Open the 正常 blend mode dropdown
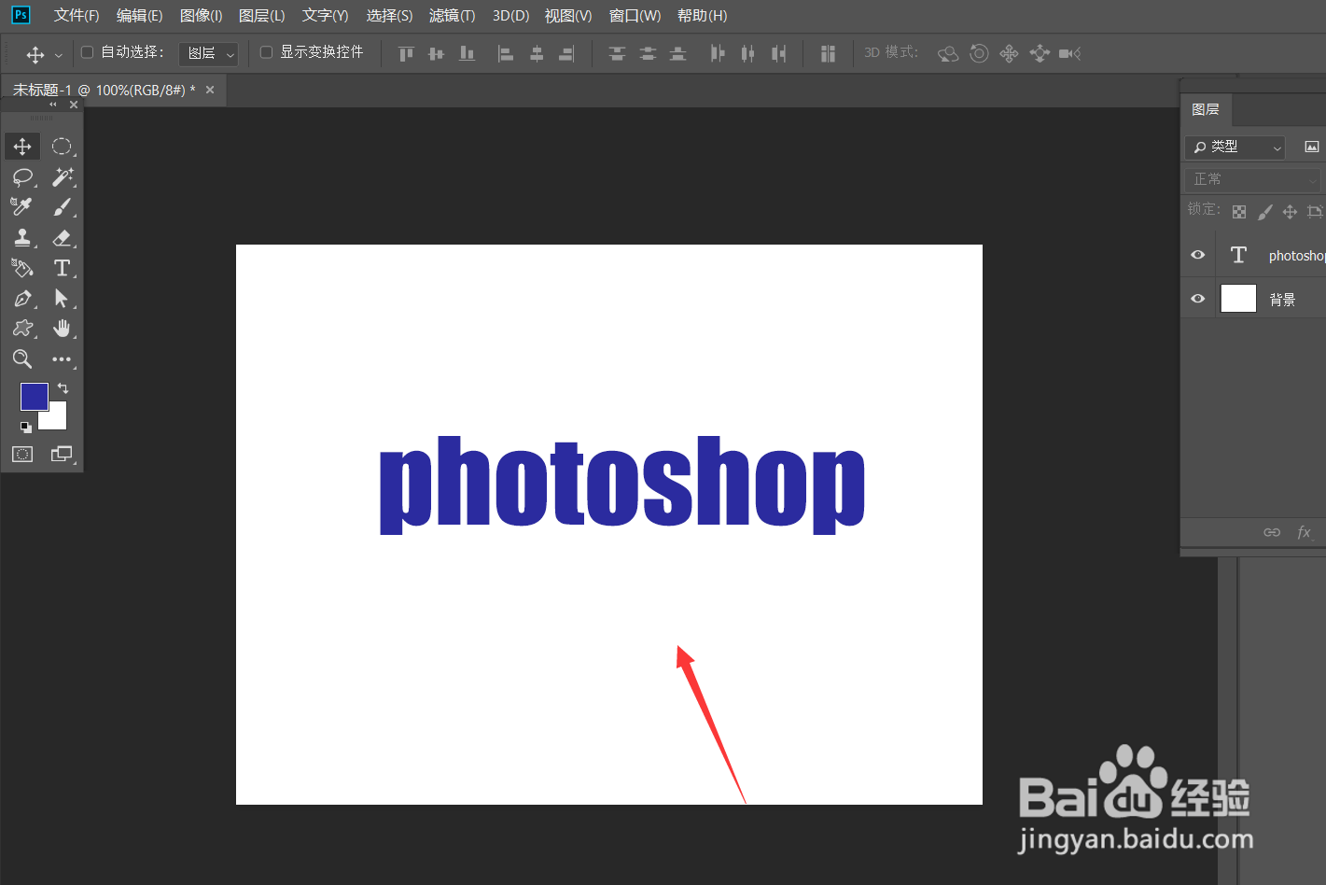 [x=1253, y=179]
